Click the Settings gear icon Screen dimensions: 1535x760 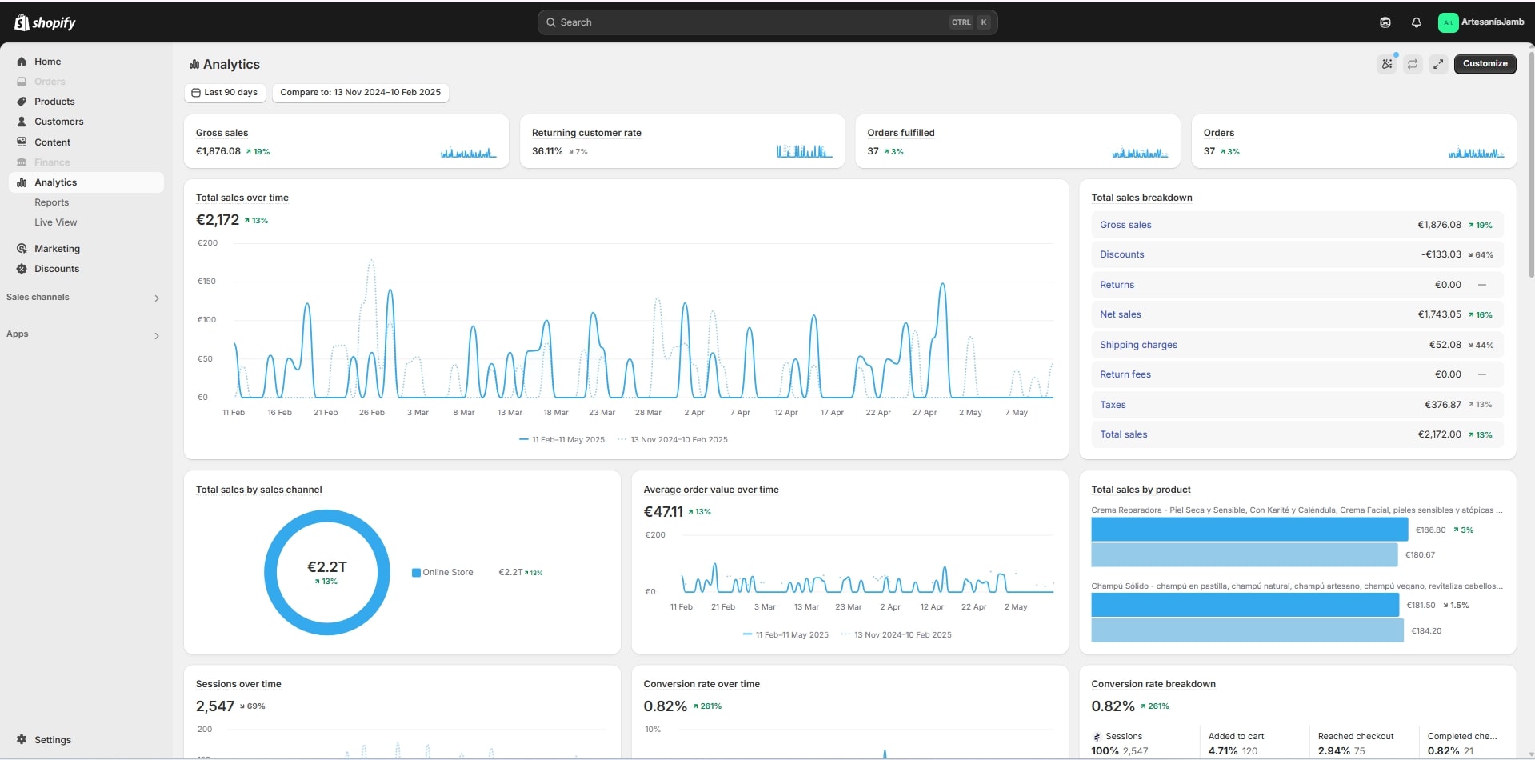(22, 740)
